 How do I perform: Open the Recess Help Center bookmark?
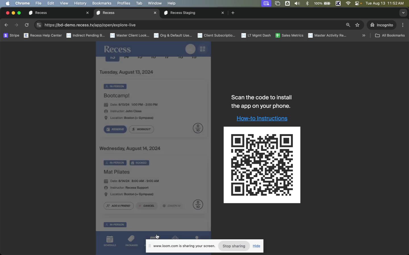43,35
